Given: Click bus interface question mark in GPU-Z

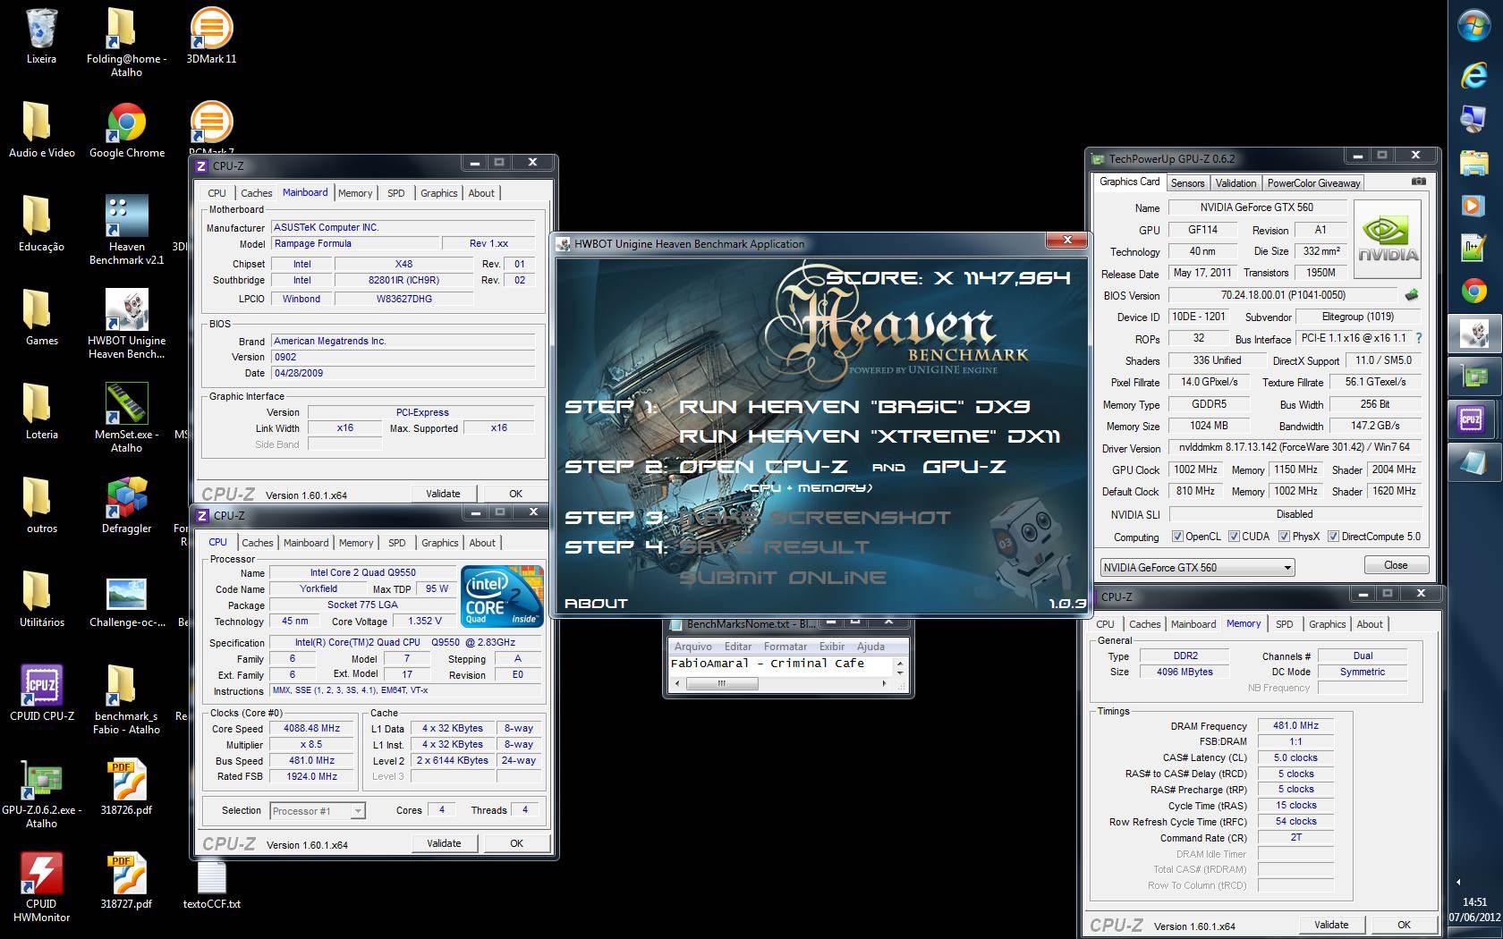Looking at the screenshot, I should (1419, 338).
